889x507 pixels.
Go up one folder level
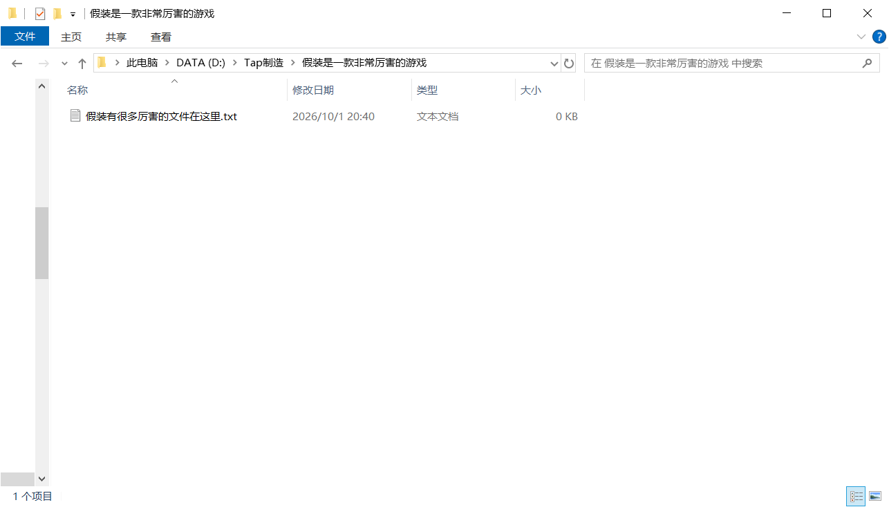82,64
